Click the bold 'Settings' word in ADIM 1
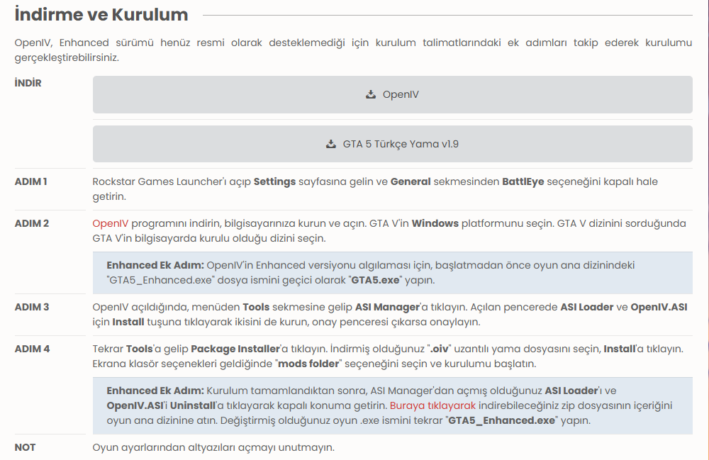Viewport: 709px width, 460px height. (274, 181)
